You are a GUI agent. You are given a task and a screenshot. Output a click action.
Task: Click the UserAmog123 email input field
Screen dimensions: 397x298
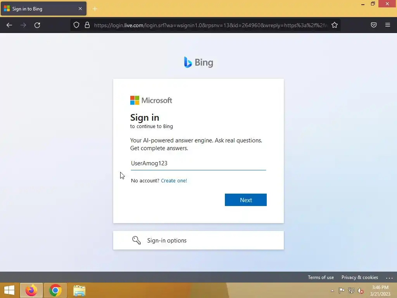(198, 163)
